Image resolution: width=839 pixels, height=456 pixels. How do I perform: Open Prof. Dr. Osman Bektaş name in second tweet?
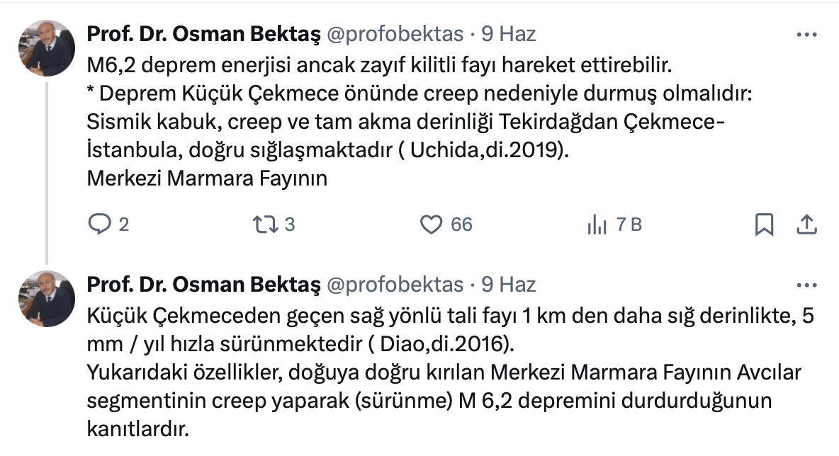coord(203,284)
